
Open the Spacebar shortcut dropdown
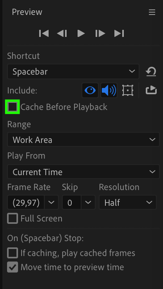coord(73,71)
